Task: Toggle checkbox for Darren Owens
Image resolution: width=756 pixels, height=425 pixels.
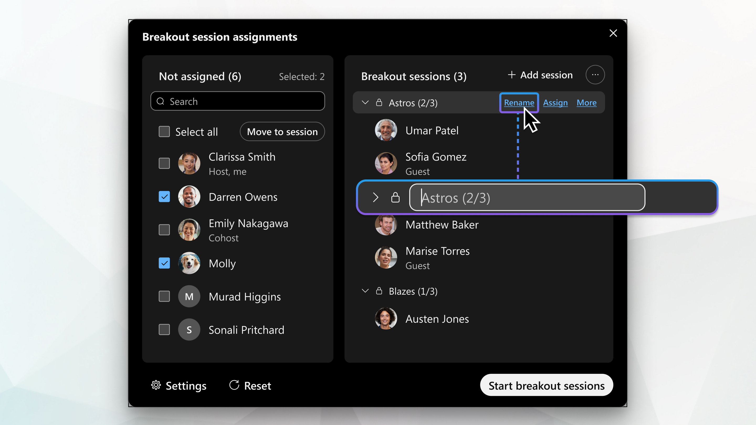Action: (x=165, y=196)
